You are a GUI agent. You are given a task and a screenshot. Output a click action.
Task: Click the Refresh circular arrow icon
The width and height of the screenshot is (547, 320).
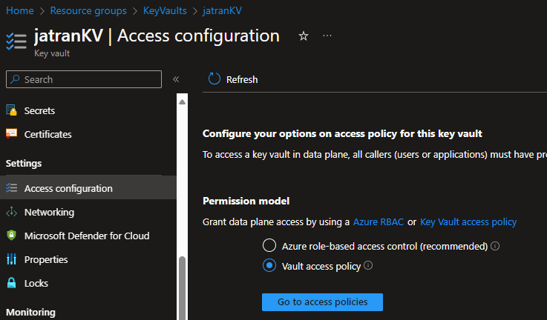pyautogui.click(x=214, y=79)
